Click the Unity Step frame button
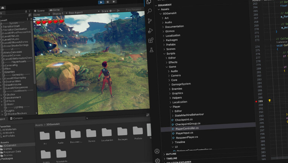The image size is (288, 163). pyautogui.click(x=114, y=2)
